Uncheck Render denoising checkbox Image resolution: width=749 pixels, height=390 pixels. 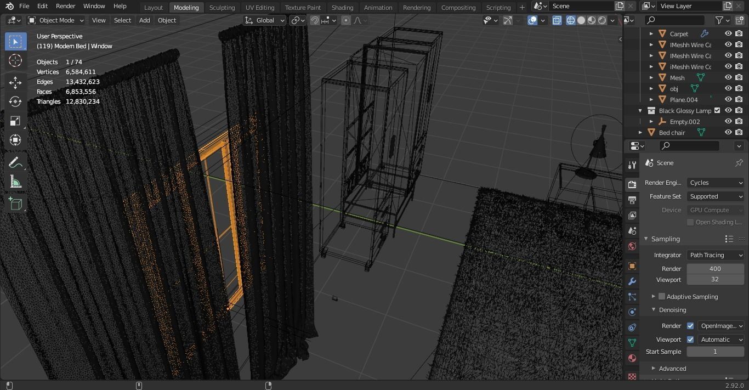[x=690, y=326]
